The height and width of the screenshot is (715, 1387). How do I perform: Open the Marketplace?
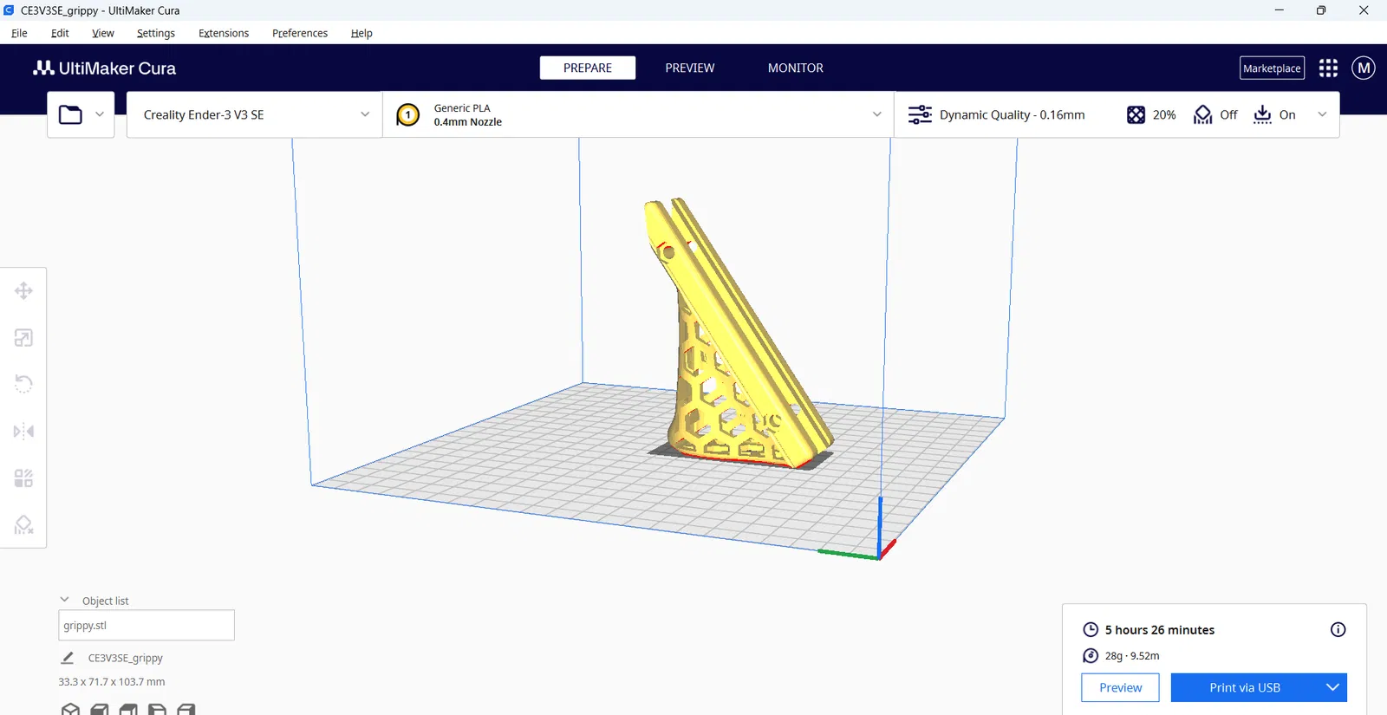coord(1272,68)
